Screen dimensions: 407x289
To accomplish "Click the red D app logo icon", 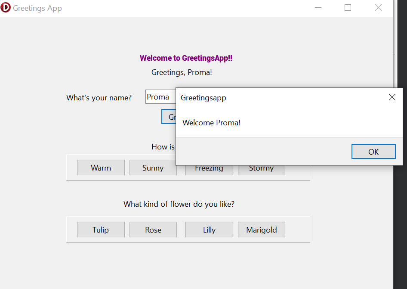I will [6, 7].
